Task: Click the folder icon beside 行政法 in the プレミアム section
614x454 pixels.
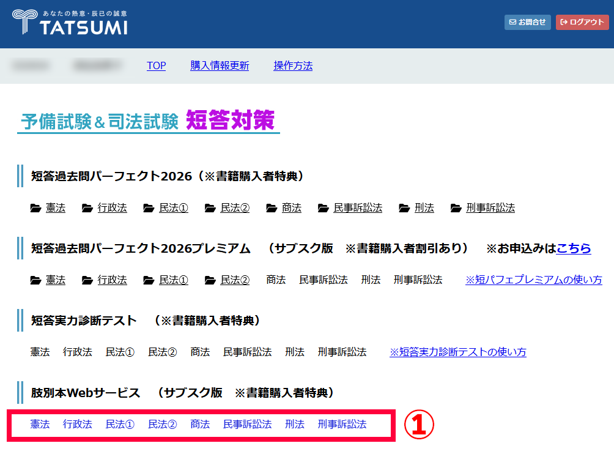Action: (87, 280)
